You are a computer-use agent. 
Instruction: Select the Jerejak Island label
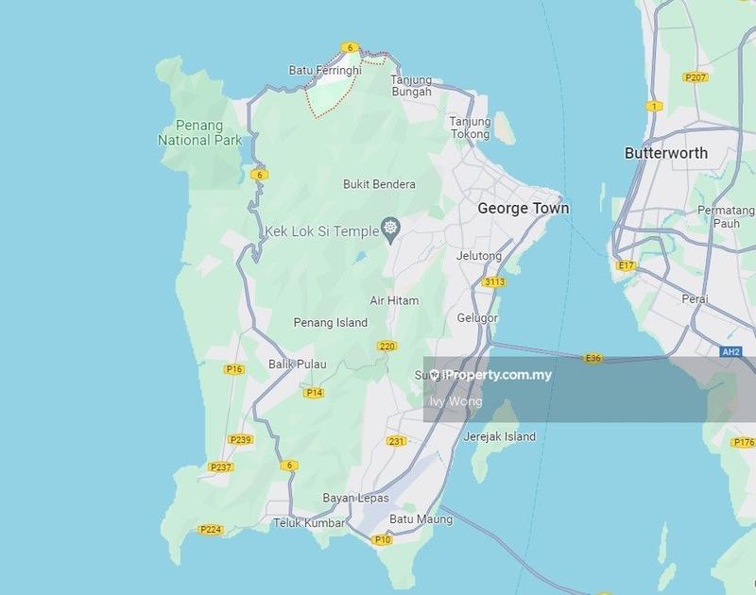(499, 436)
